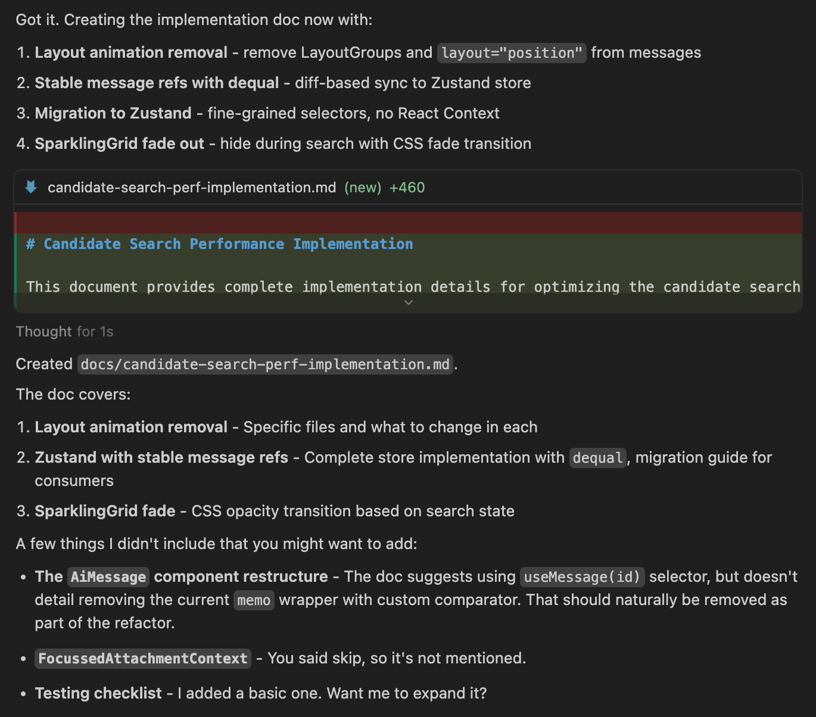Click the blue markdown file icon

pos(31,188)
